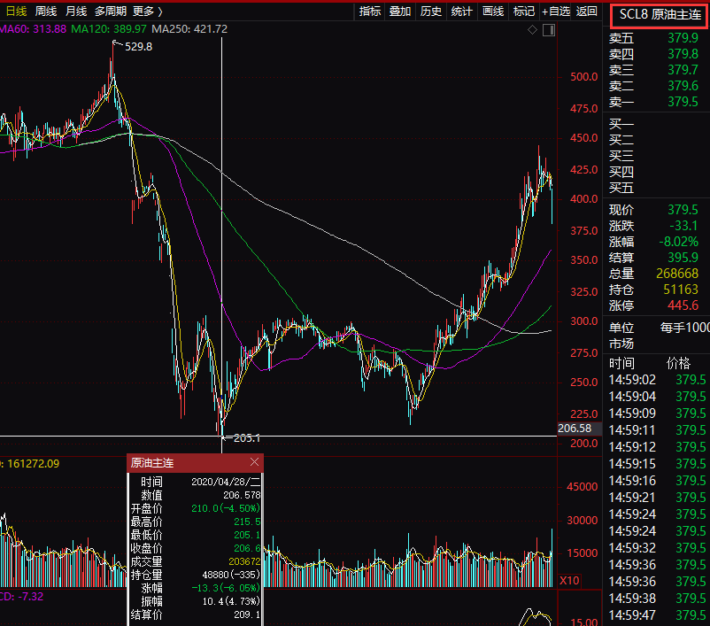Click the 205.1 low price marker
This screenshot has height=626, width=710.
pyautogui.click(x=245, y=437)
